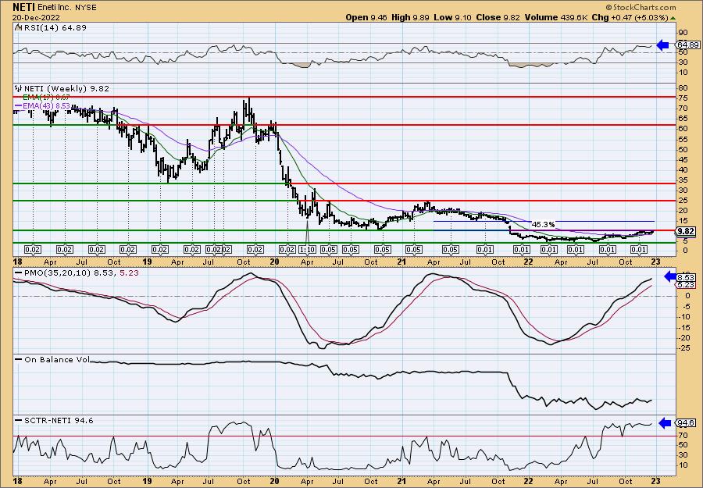
Task: Click the 90 label on the RSI axis
Action: tap(683, 32)
